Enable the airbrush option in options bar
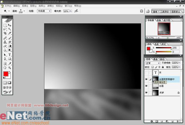Image resolution: width=185 pixels, height=125 pixels. 76,11
